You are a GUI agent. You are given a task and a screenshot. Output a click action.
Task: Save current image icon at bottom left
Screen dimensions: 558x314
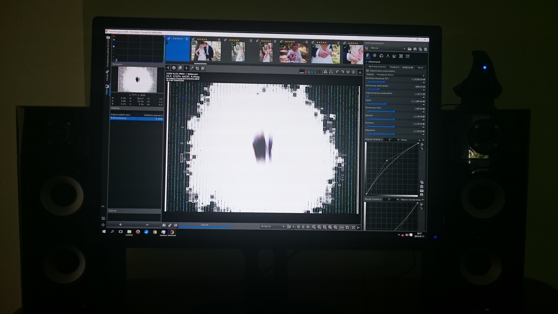click(164, 225)
